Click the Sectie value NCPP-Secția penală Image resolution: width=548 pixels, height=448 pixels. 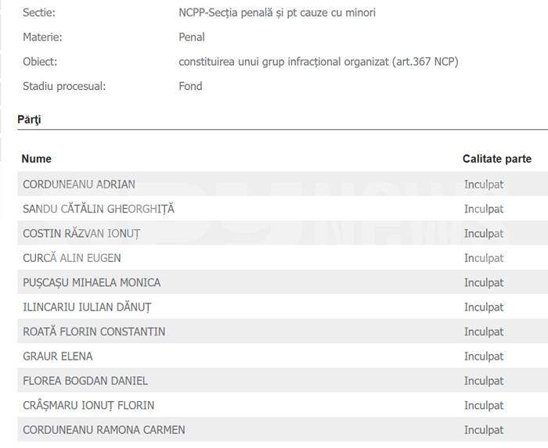point(277,13)
